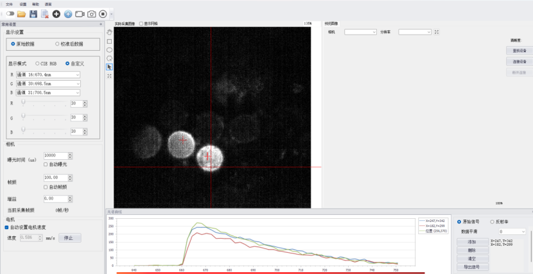Open the 文件 menu

9,4
